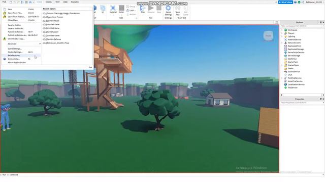
Task: Switch to the PLUGINS ribbon tab
Action: point(75,2)
